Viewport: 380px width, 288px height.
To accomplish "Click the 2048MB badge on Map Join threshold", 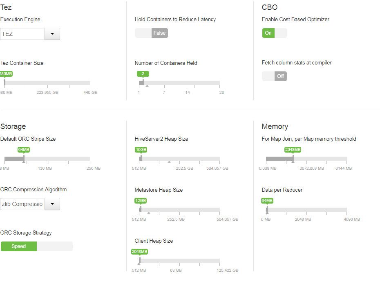I will click(x=293, y=150).
